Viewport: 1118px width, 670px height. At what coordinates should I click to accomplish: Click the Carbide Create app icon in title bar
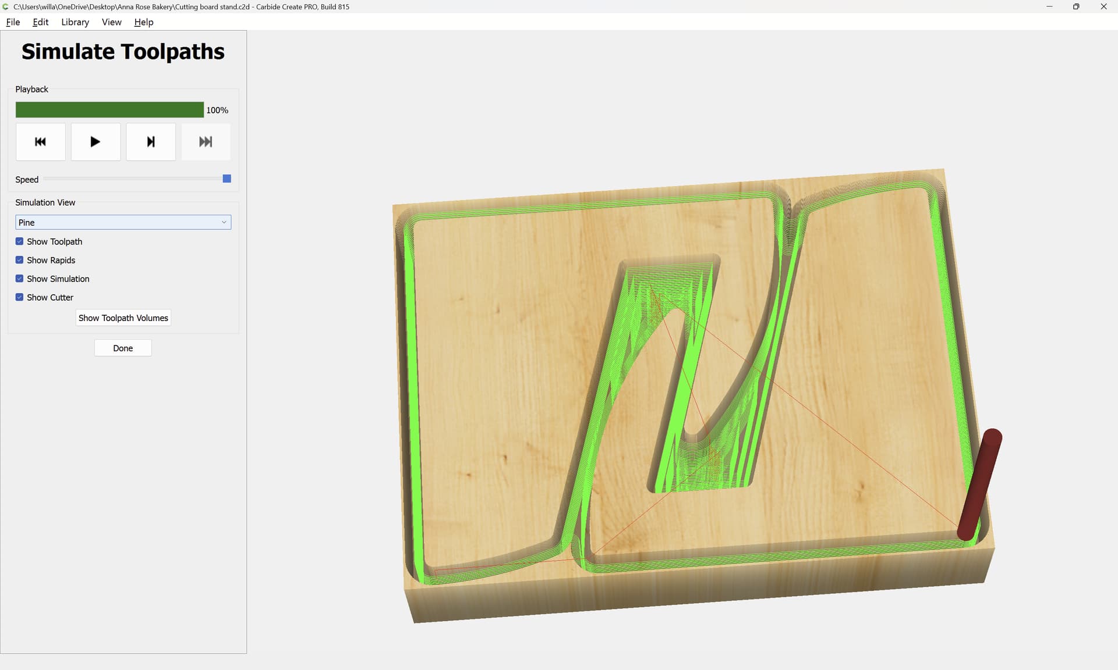[6, 6]
